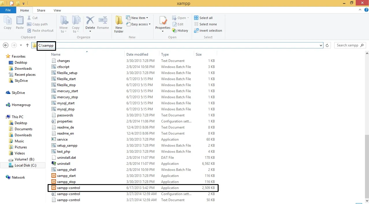Sort by the Name column header
Image resolution: width=369 pixels, height=204 pixels.
pyautogui.click(x=87, y=54)
